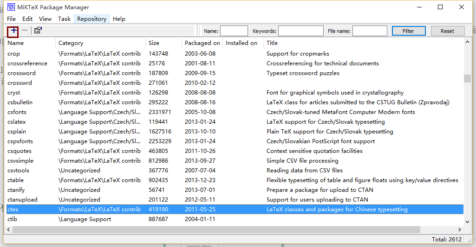Maximize the Package Manager window
Viewport: 476px width, 247px height.
(440, 7)
